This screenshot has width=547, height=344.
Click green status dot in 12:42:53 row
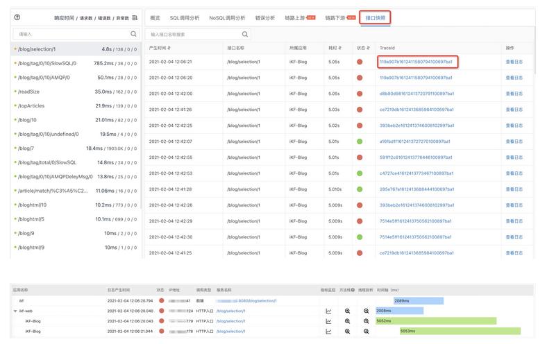click(360, 173)
